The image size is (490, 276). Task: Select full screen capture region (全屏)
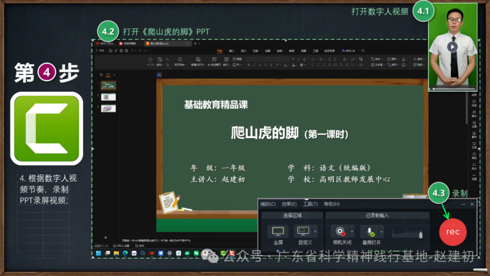pos(278,232)
